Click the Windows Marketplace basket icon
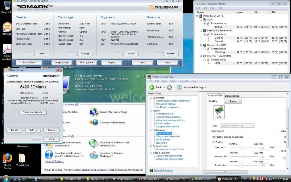Image resolution: width=291 pixels, height=182 pixels. pyautogui.click(x=94, y=155)
